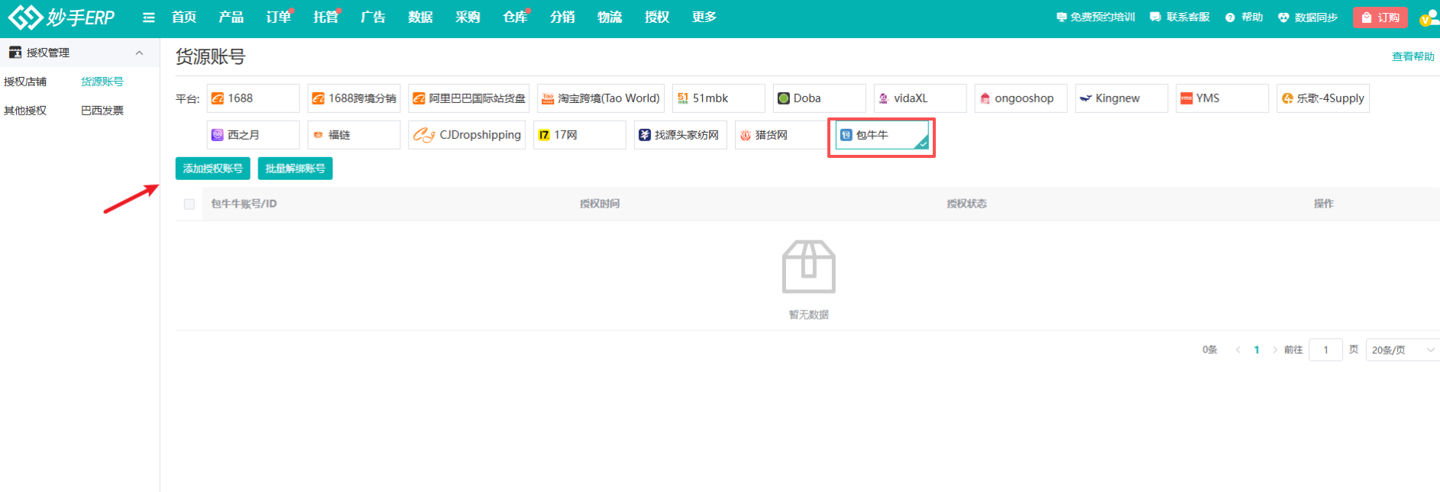This screenshot has height=492, width=1440.
Task: Open the 数据 menu
Action: point(420,17)
